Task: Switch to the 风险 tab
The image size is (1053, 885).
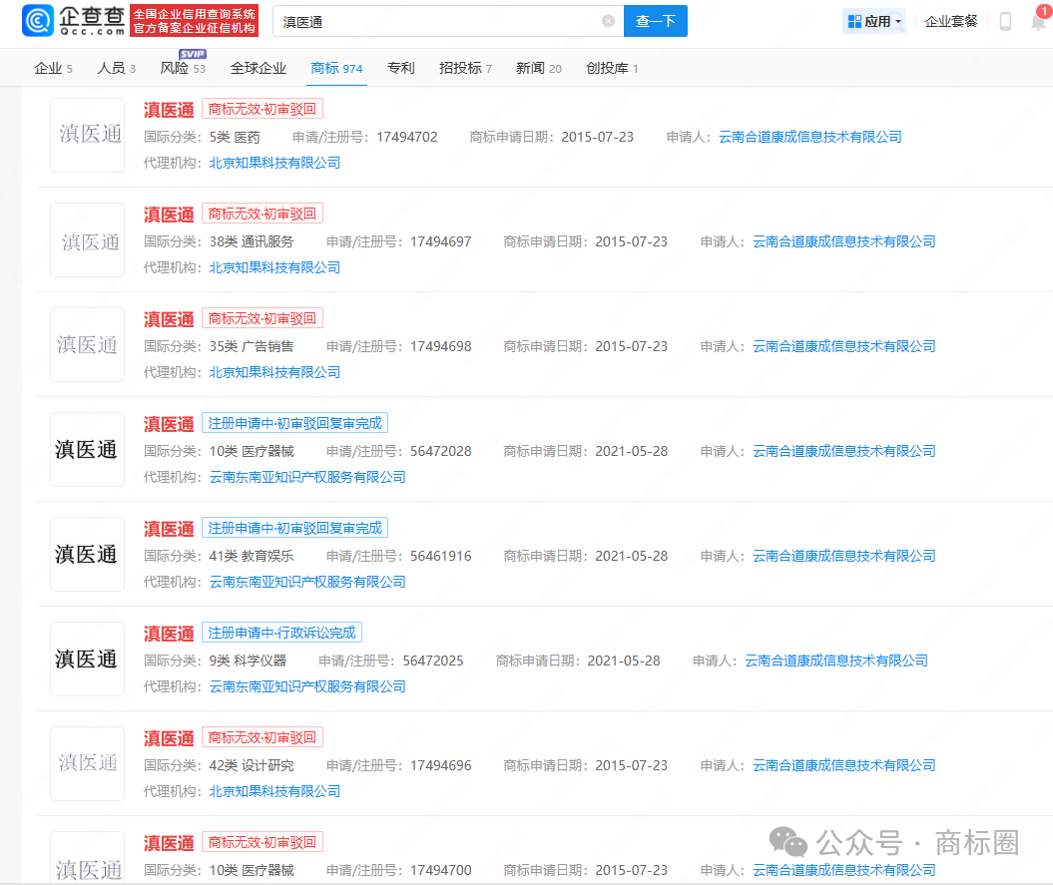Action: (x=183, y=68)
